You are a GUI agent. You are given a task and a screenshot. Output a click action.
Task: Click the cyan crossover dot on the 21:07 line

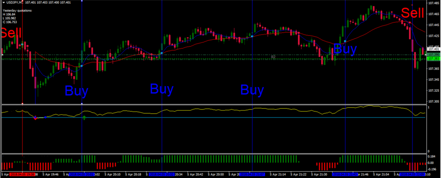coord(252,36)
